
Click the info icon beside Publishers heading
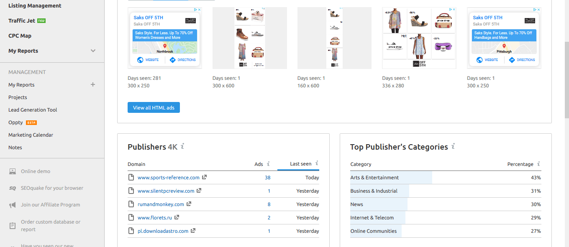182,147
